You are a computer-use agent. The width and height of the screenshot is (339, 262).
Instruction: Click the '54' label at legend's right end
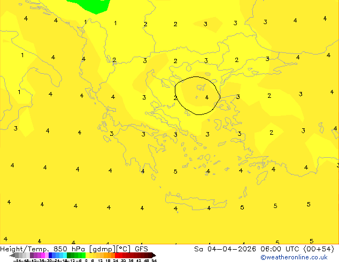tap(154, 260)
